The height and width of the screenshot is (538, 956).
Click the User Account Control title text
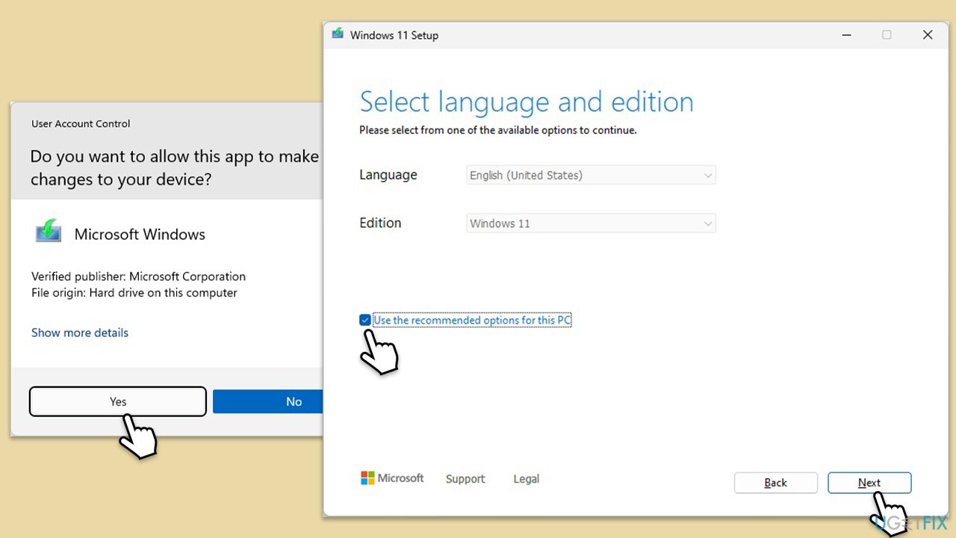point(81,124)
